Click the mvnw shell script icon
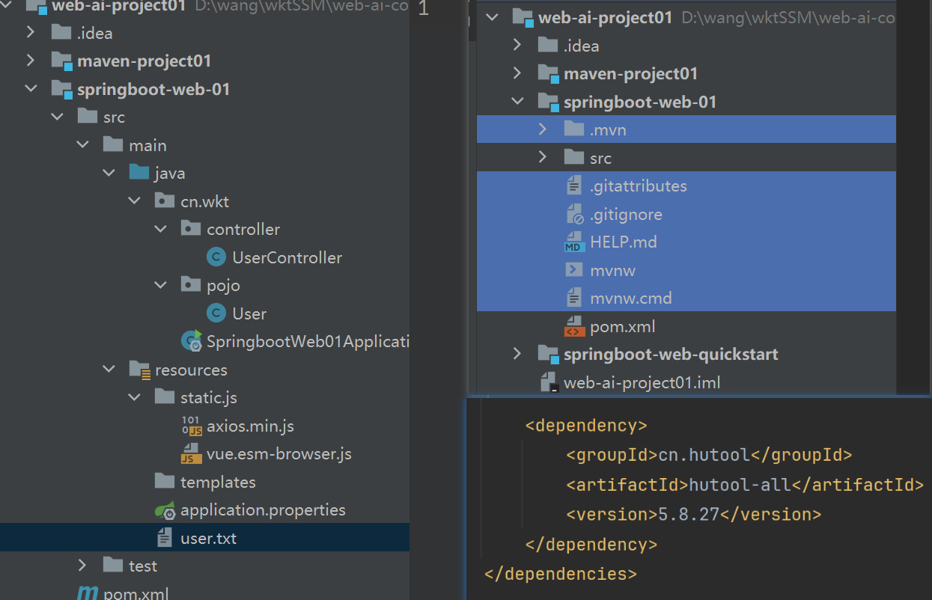This screenshot has height=600, width=932. coord(574,271)
